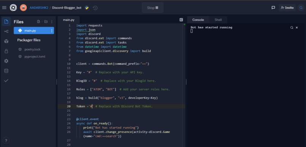The image size is (306, 147).
Task: Click 'Bot has started running' console output
Action: [211, 27]
